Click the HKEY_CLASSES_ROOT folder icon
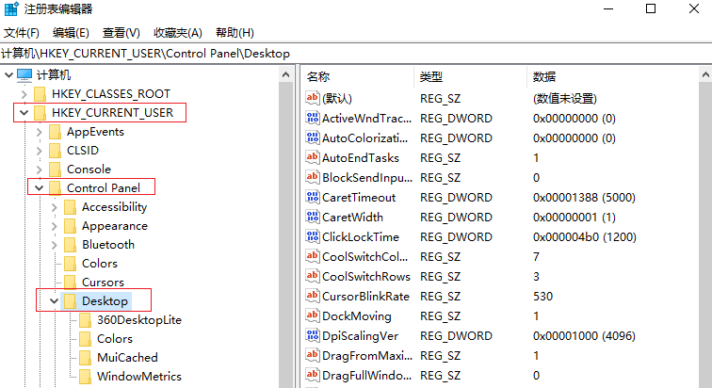The image size is (712, 388). pyautogui.click(x=40, y=94)
